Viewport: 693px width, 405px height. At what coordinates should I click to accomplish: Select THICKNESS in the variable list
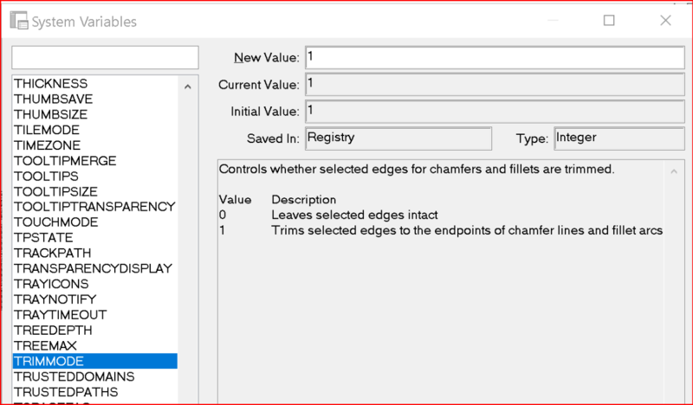click(50, 84)
